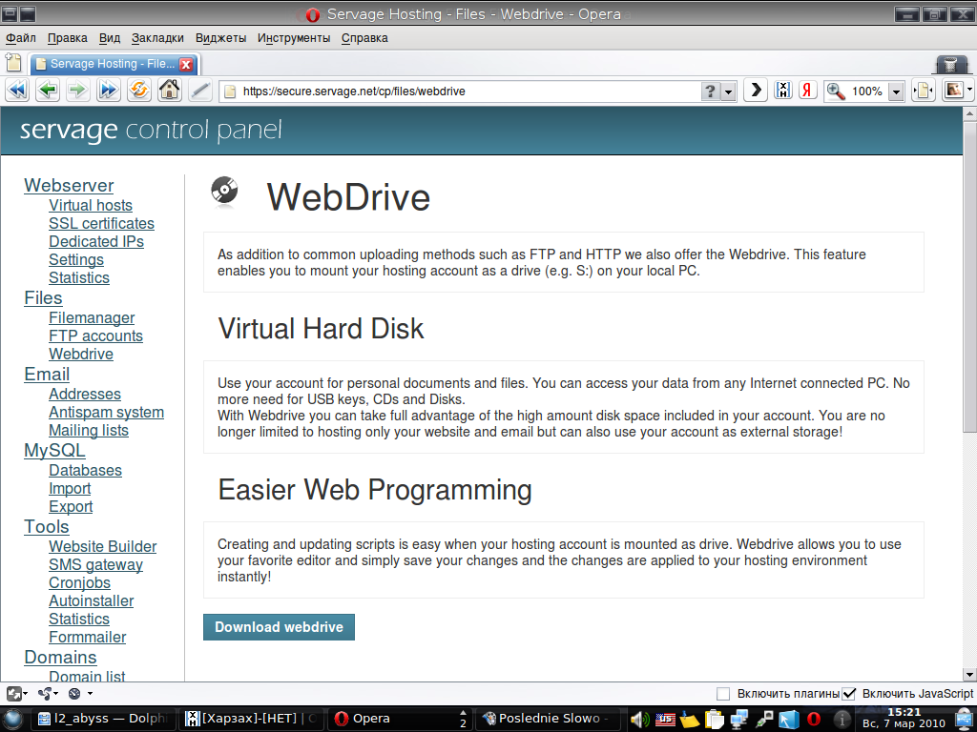Click the red Opera tray icon

(x=814, y=719)
